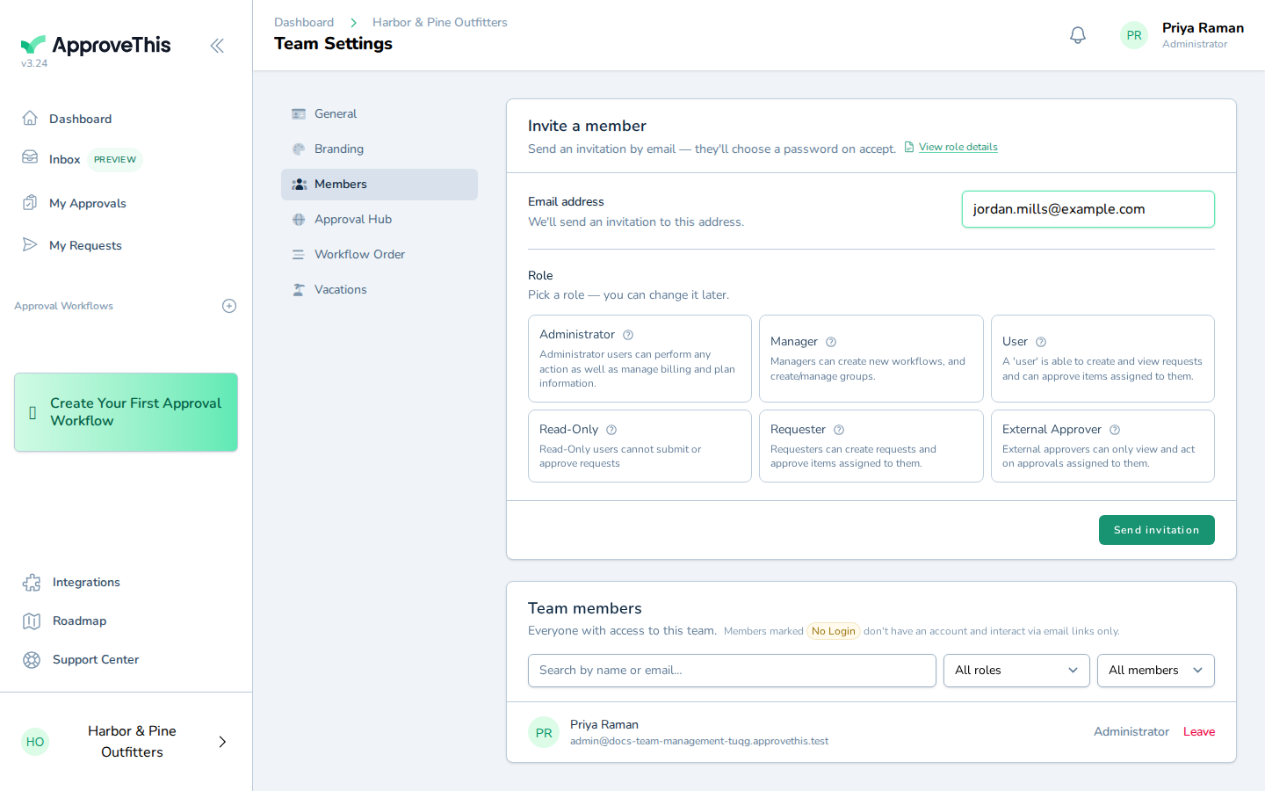Click the Roadmap map icon
1265x791 pixels.
coord(32,620)
